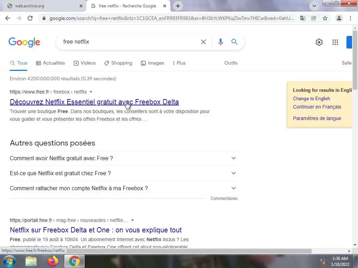The width and height of the screenshot is (358, 268).
Task: Open the Google apps grid
Action: coord(335,42)
